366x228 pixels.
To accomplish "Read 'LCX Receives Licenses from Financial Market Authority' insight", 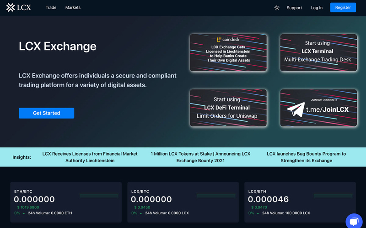I will click(90, 157).
